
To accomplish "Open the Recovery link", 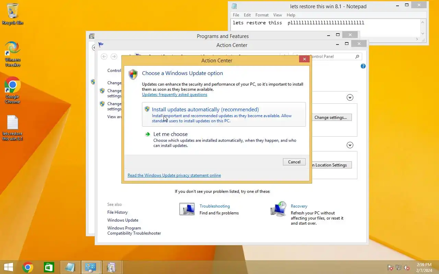I will pyautogui.click(x=299, y=206).
